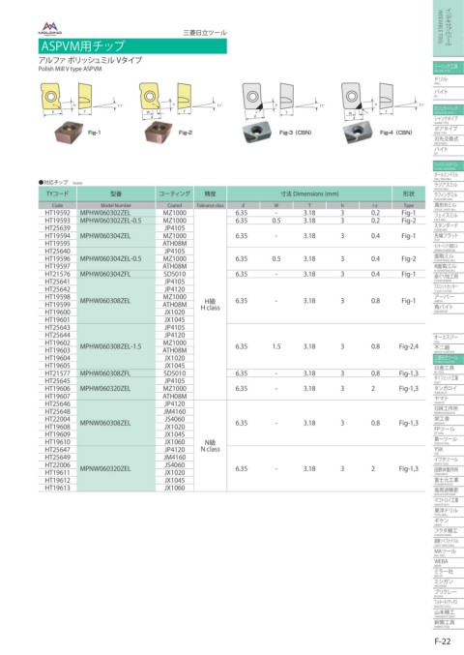The image size is (464, 655).
Task: Select code HT25639 in the table
Action: [x=58, y=228]
